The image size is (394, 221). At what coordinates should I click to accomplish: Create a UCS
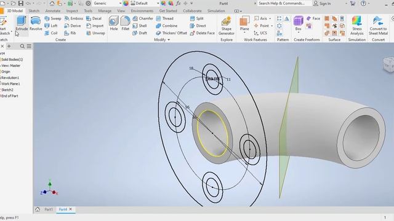(x=260, y=33)
